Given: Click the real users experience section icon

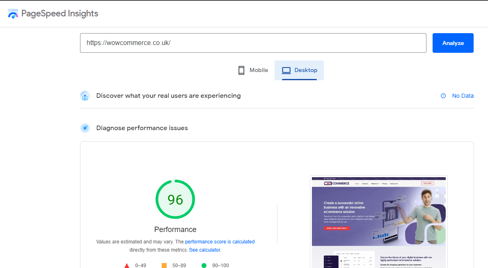Looking at the screenshot, I should pos(85,96).
